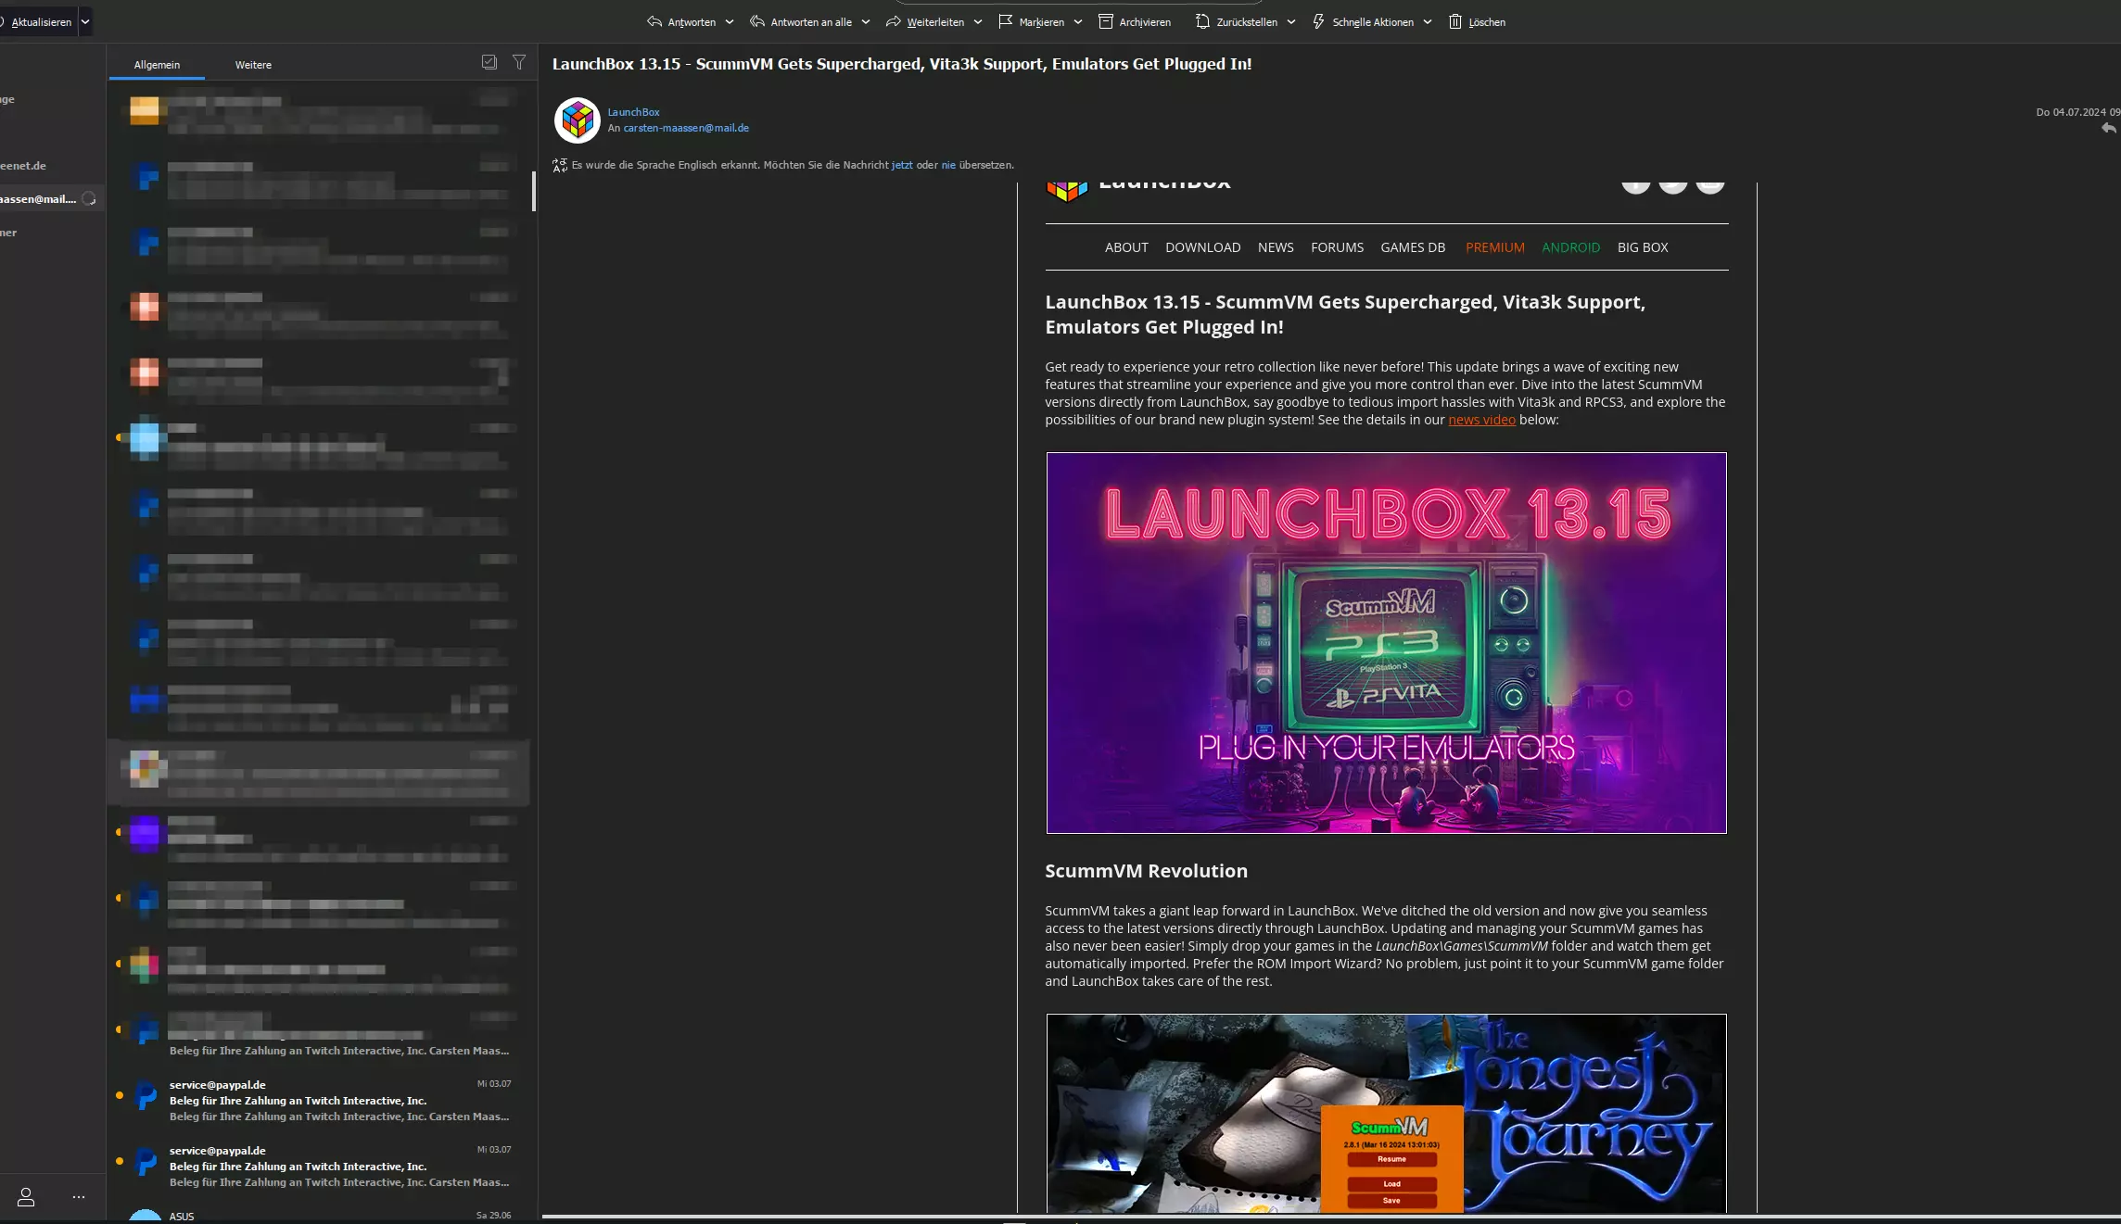Switch to the Weitere tab
Viewport: 2121px width, 1224px height.
(253, 65)
